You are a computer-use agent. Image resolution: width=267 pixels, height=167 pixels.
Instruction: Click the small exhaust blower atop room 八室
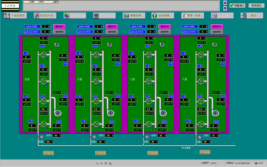[x=214, y=45]
